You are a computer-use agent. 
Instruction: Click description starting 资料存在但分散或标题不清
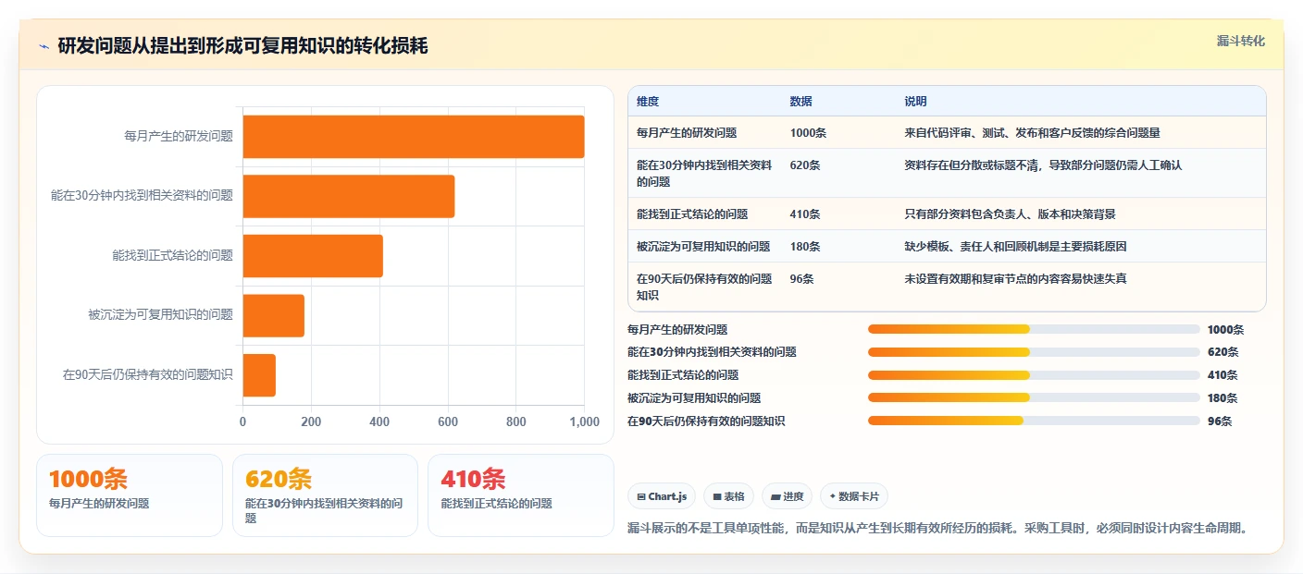click(1043, 165)
